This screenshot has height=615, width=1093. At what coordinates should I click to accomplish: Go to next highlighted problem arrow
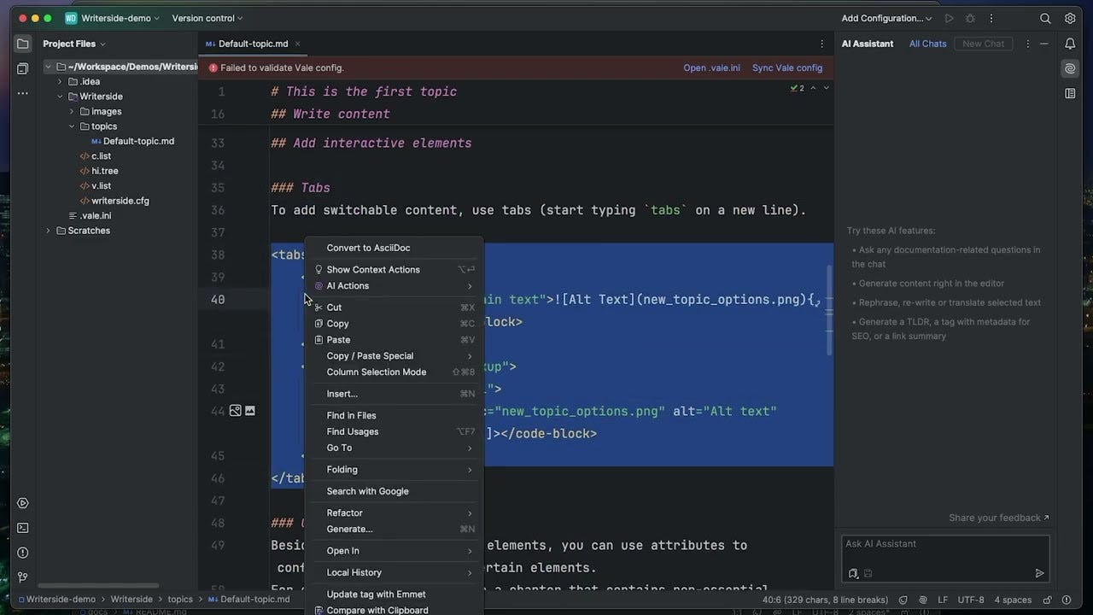[826, 88]
